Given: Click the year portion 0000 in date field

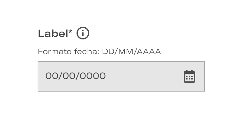Looking at the screenshot, I should (93, 76).
